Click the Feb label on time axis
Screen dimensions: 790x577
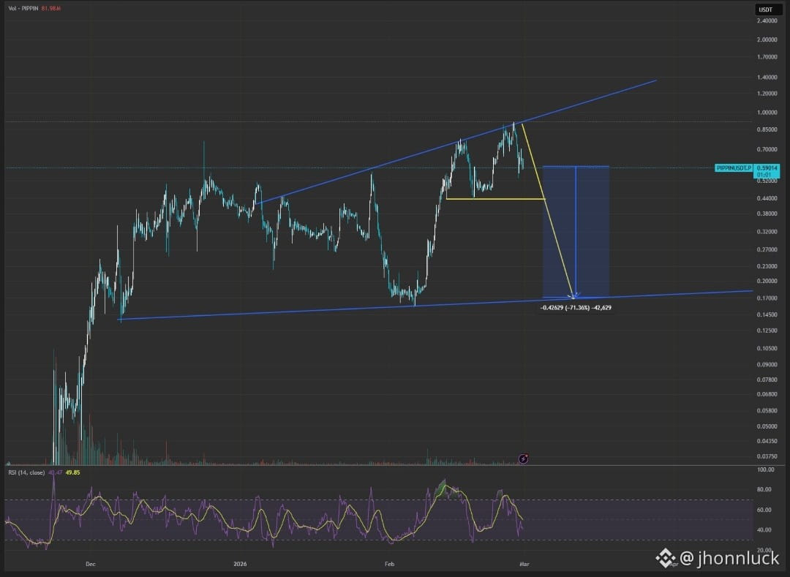389,564
